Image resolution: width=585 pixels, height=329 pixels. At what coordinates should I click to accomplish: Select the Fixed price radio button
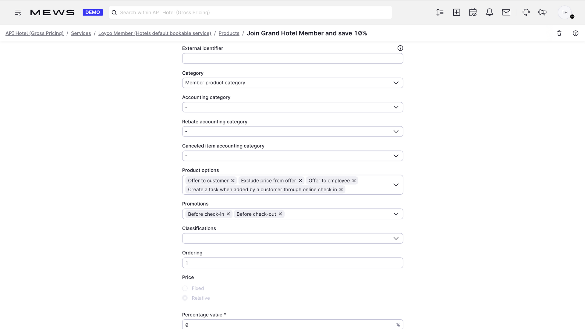click(x=185, y=288)
